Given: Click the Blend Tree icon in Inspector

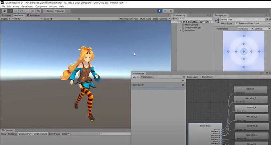Looking at the screenshot, I should (x=217, y=21).
